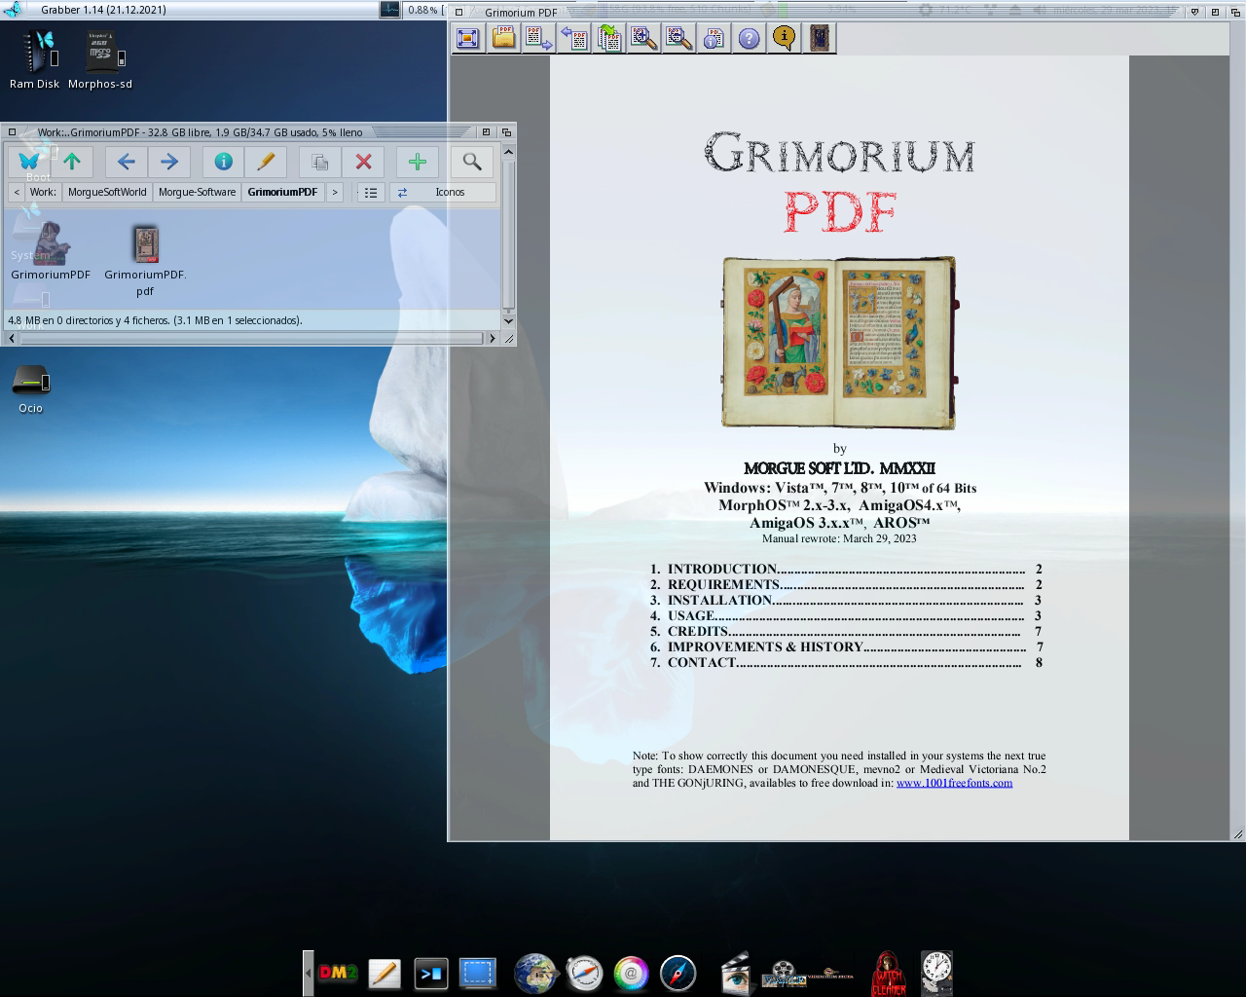Go to previous PDF page
The image size is (1246, 997).
point(573,38)
